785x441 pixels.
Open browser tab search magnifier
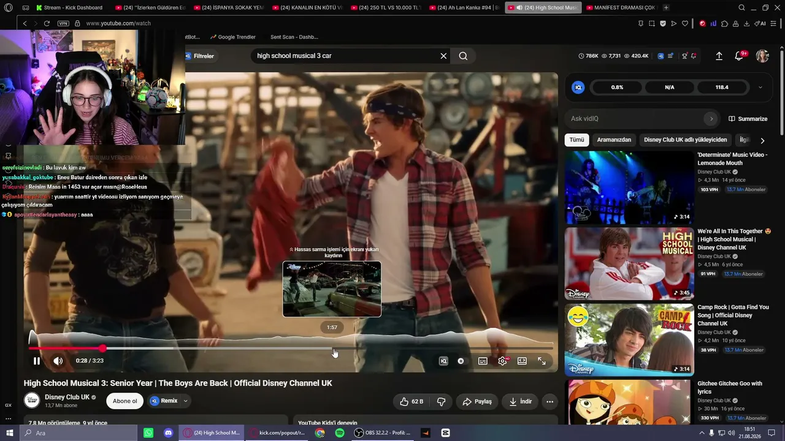741,7
